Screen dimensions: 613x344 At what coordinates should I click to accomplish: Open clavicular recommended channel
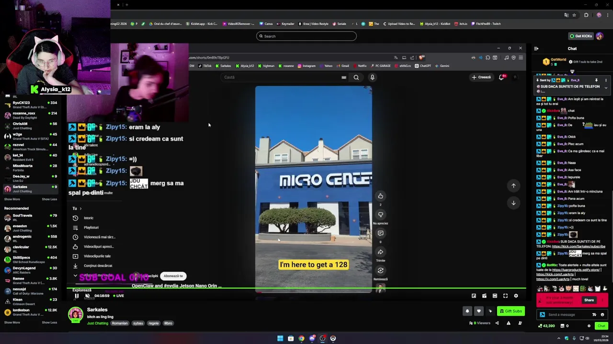click(30, 249)
